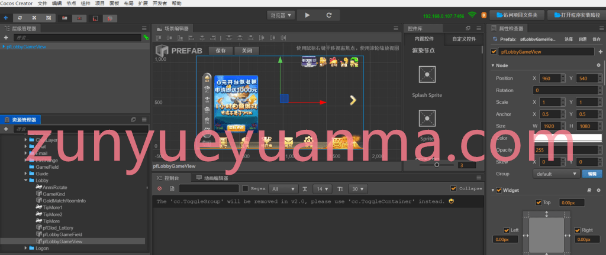Open the hierarchy panel hamburger menu
Image resolution: width=606 pixels, height=255 pixels.
[x=144, y=28]
